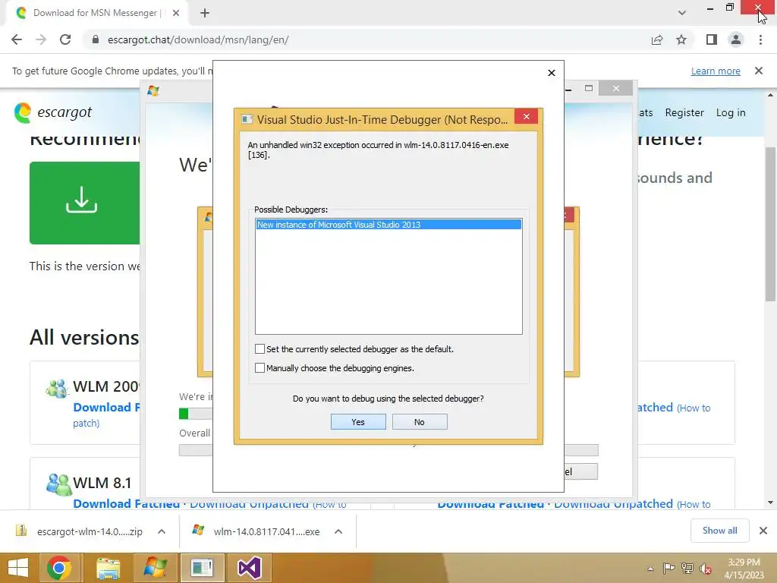Switch to the debugger dialog taskbar item
Viewport: 777px width, 583px height.
click(x=202, y=568)
